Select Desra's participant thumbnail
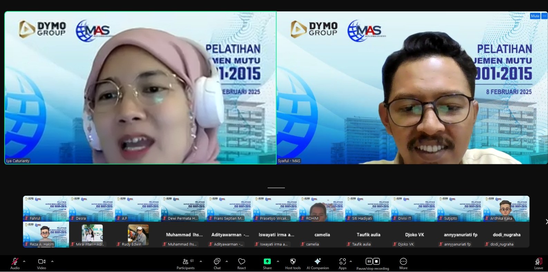 point(92,208)
